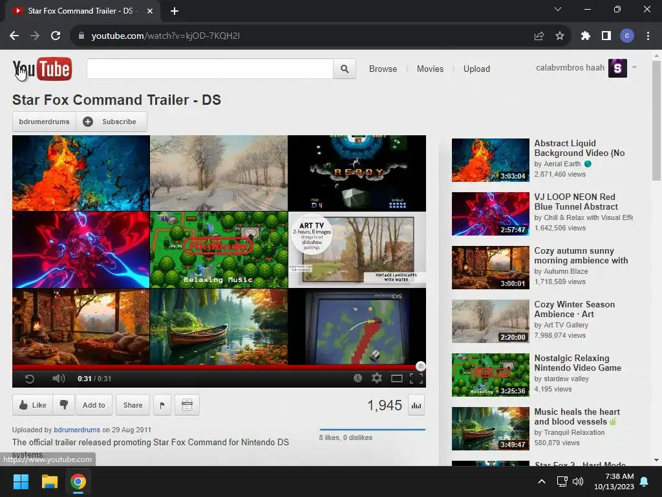The image size is (662, 497).
Task: Enter fullscreen mode
Action: coord(416,378)
